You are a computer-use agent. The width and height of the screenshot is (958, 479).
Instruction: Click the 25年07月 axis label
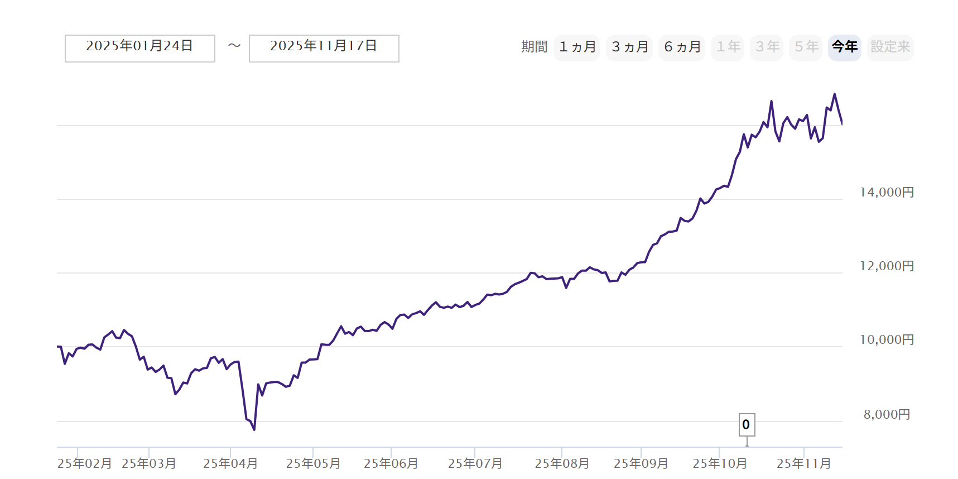pos(475,464)
